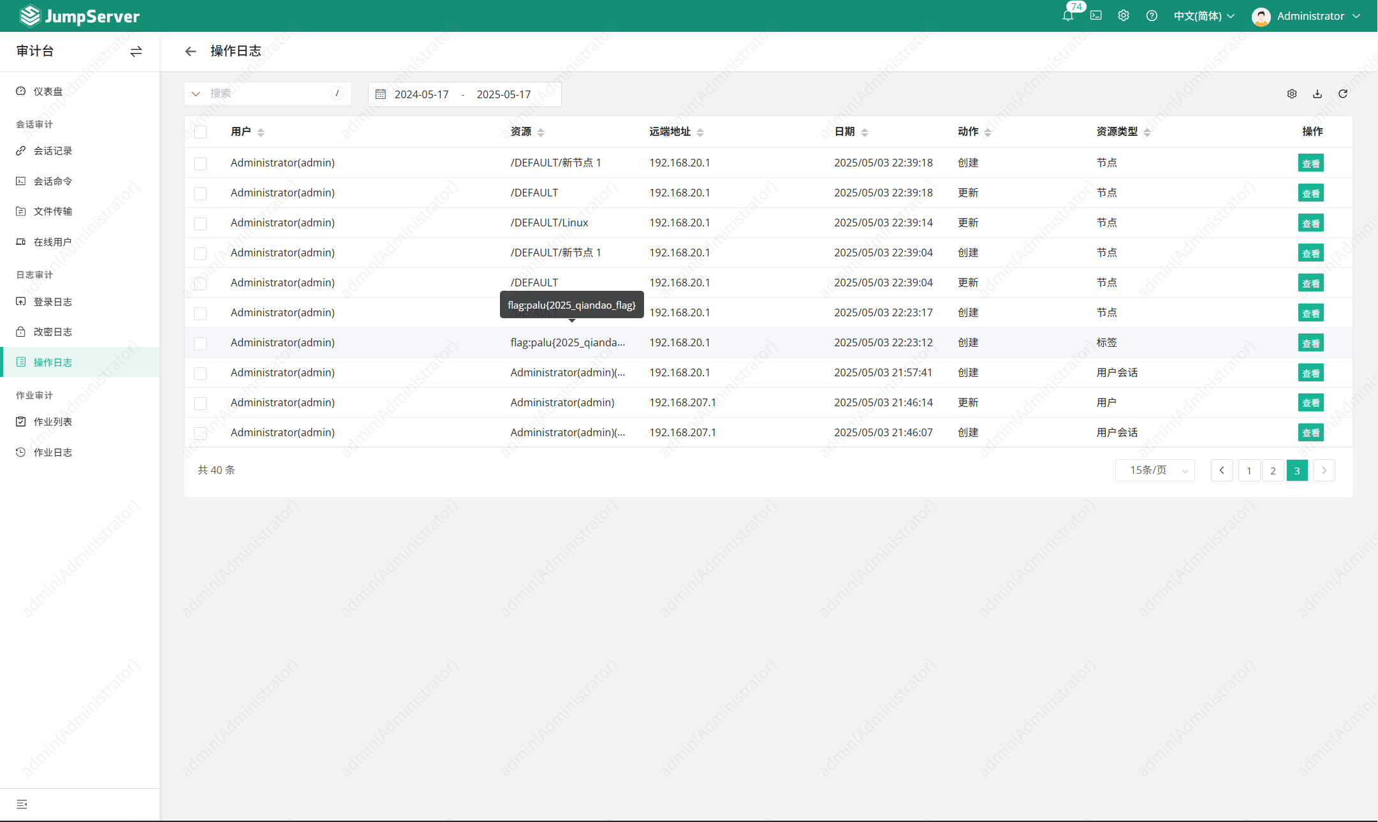Go to next page arrow

(x=1324, y=471)
